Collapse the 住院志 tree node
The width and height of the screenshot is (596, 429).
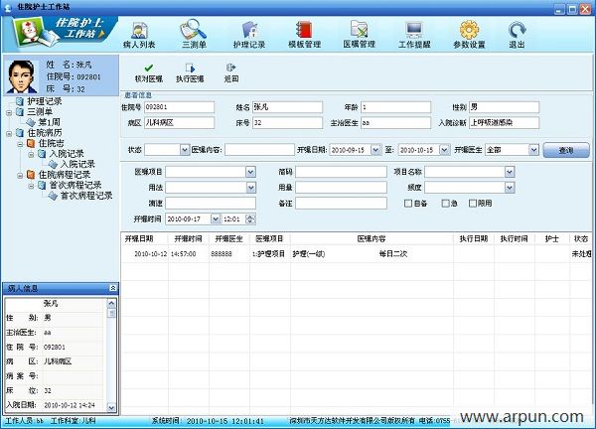20,144
